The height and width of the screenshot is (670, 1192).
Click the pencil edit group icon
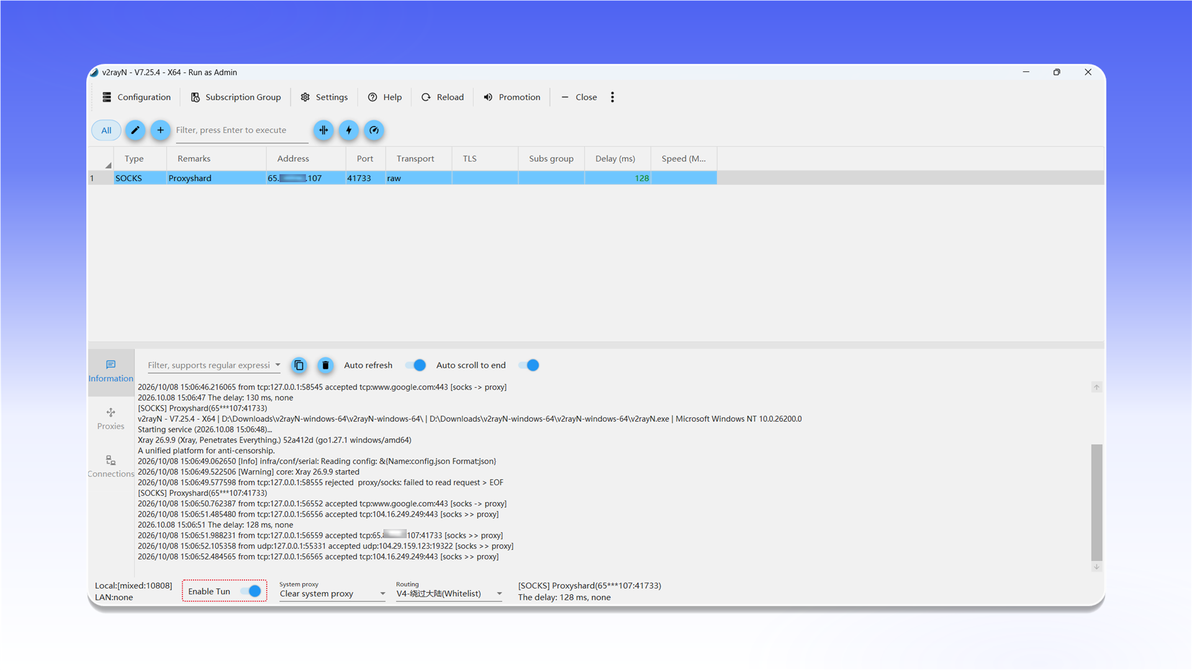135,130
